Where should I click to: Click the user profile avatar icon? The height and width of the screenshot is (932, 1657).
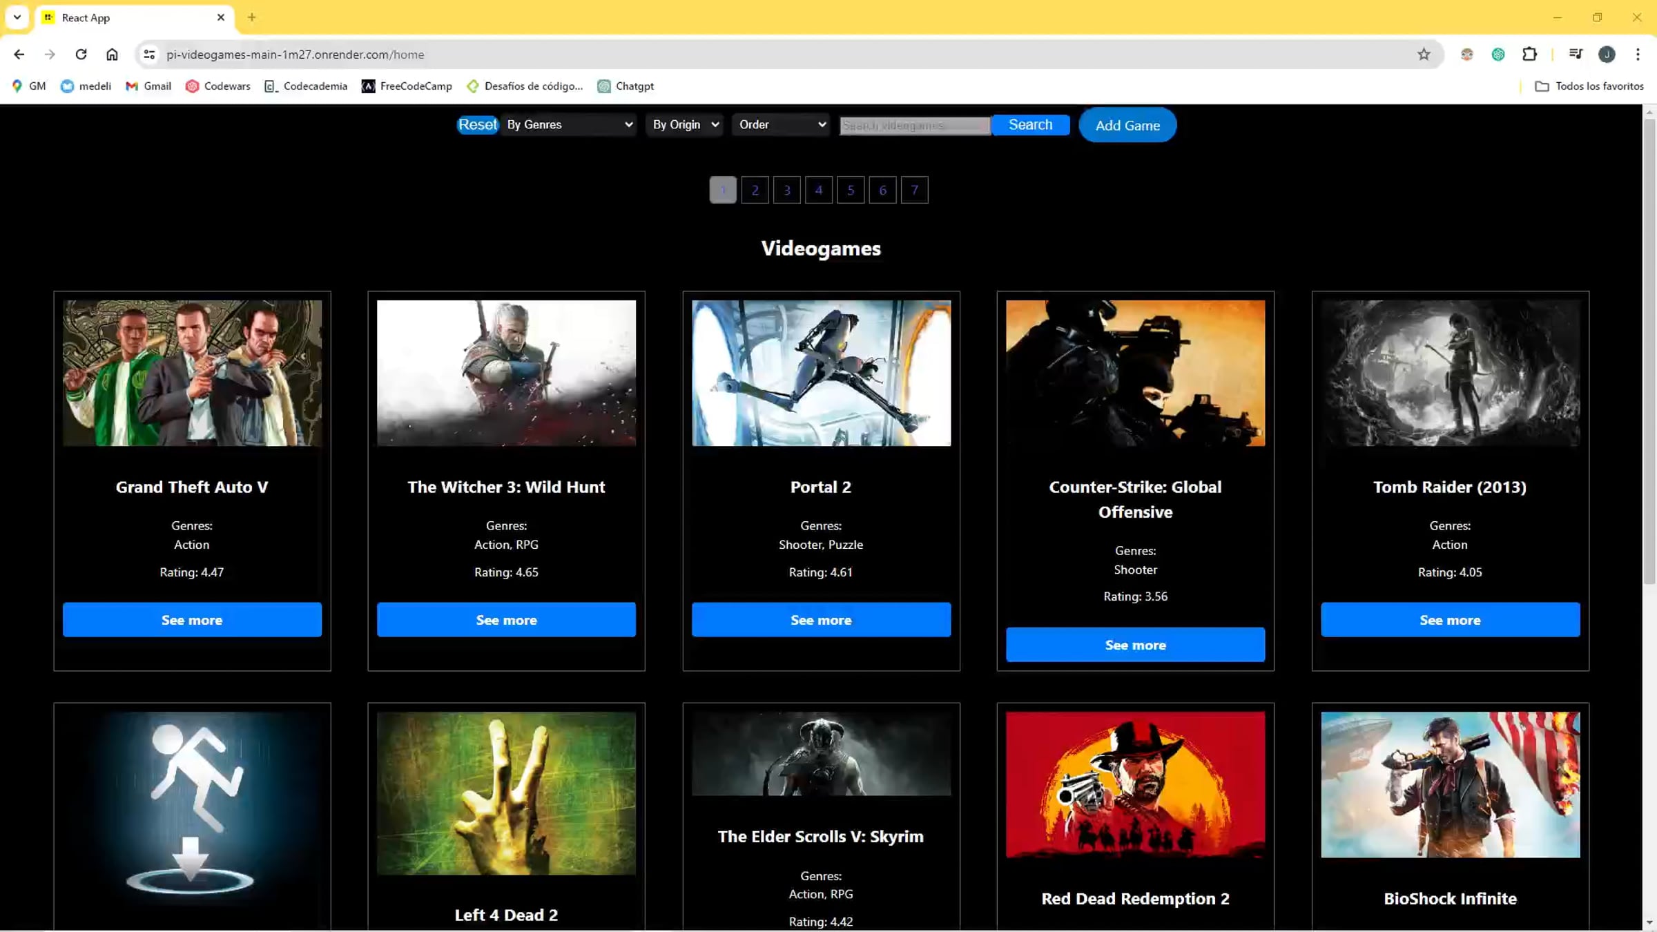[x=1607, y=55]
